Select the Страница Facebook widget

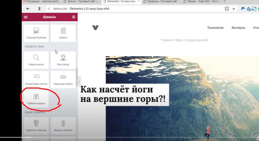[36, 33]
